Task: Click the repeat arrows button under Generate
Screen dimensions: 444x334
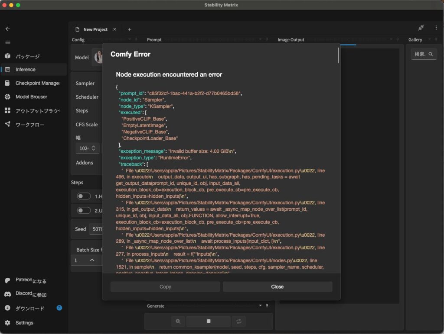Action: coord(239,321)
